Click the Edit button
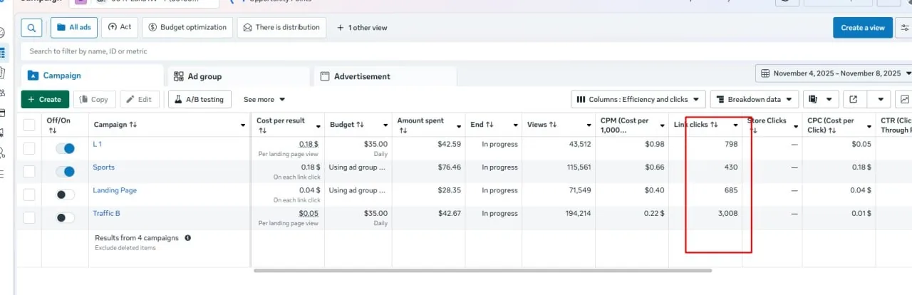The height and width of the screenshot is (295, 912). pyautogui.click(x=140, y=99)
